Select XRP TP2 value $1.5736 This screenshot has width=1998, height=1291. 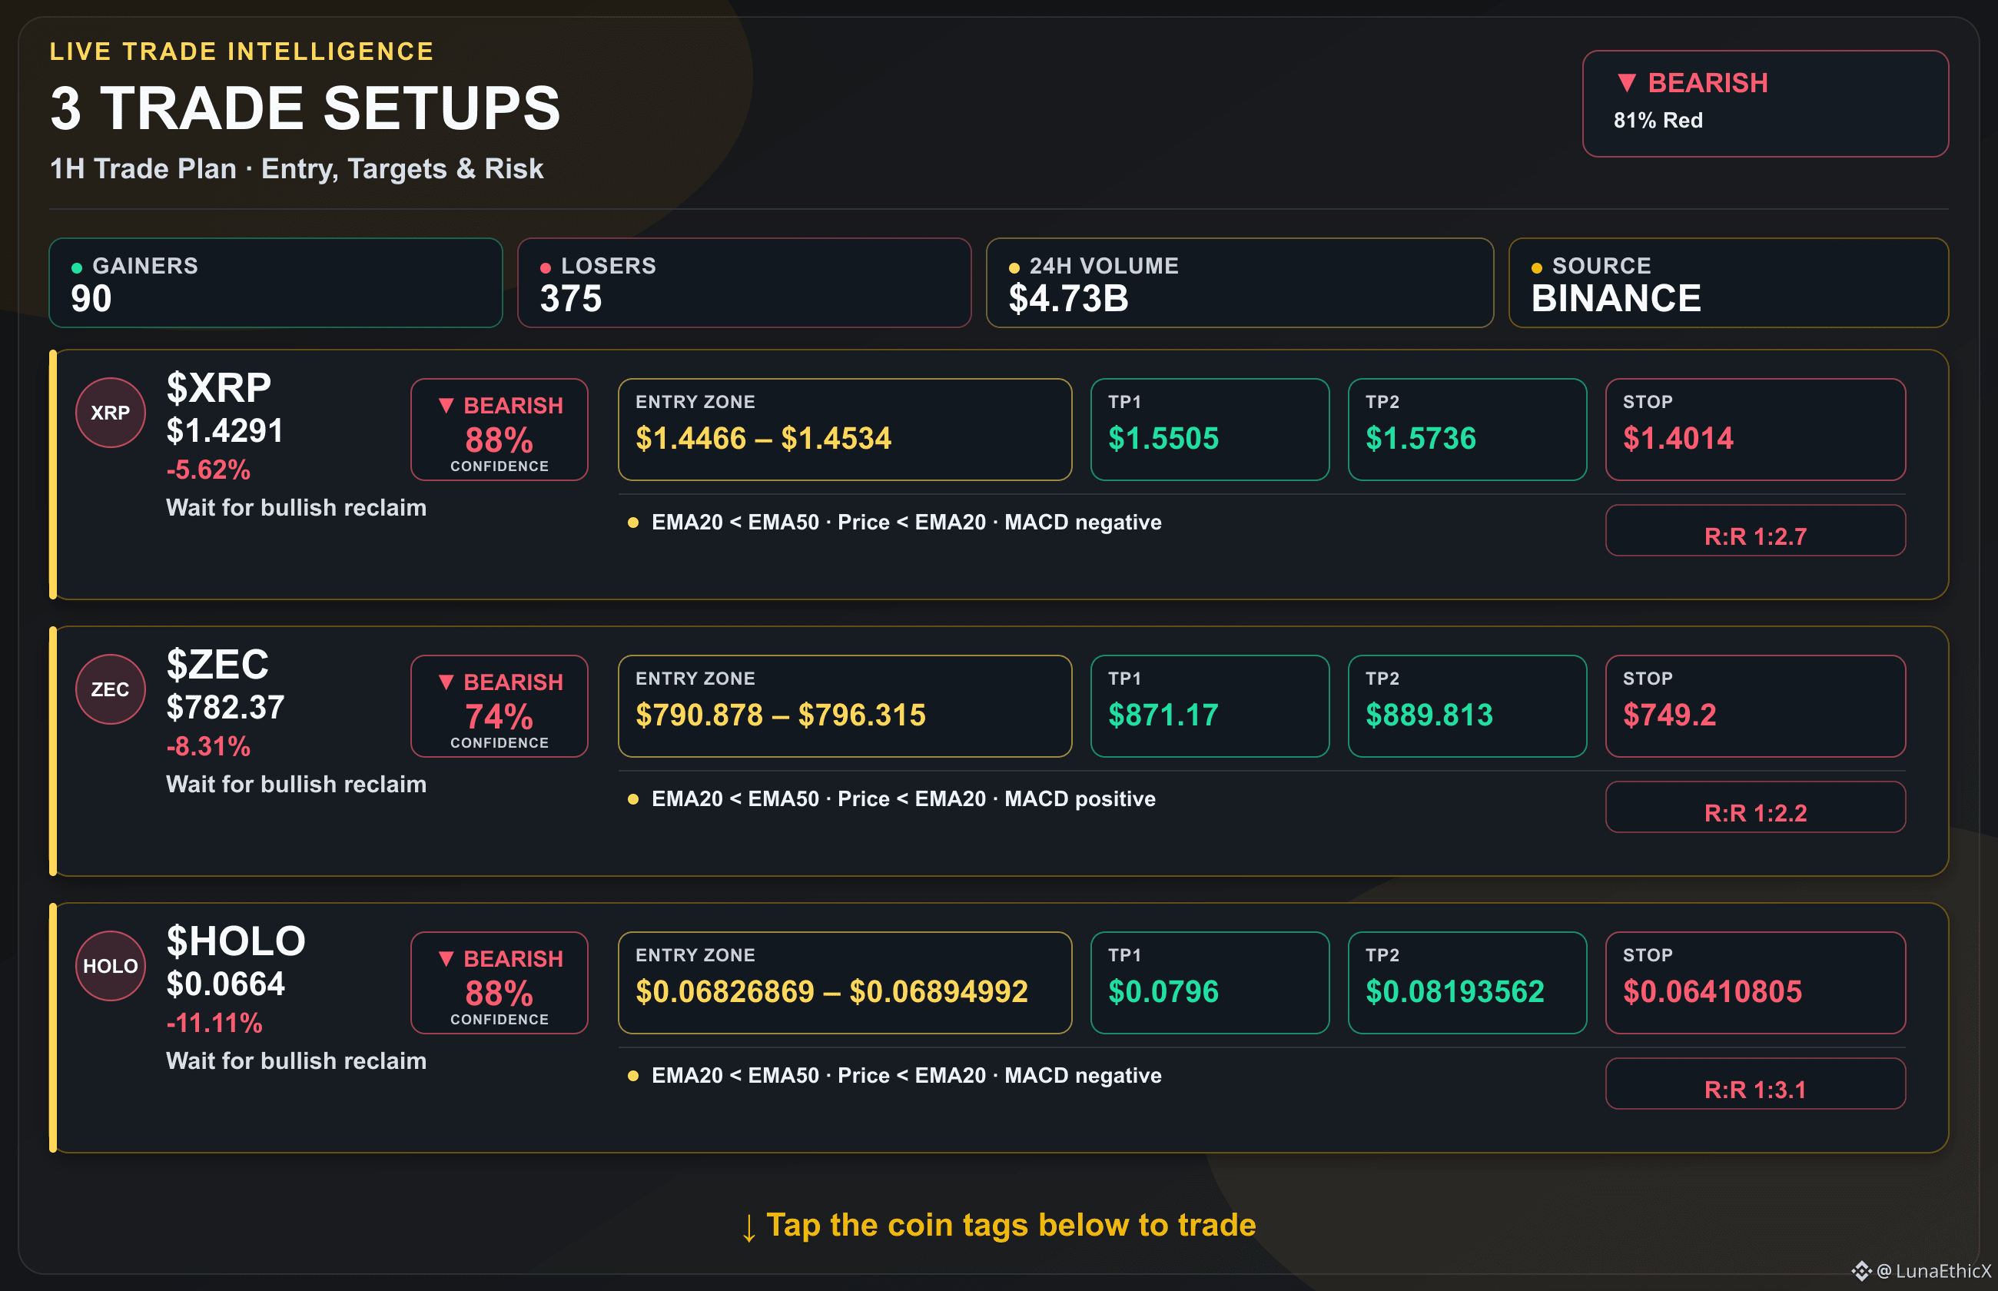(x=1468, y=430)
